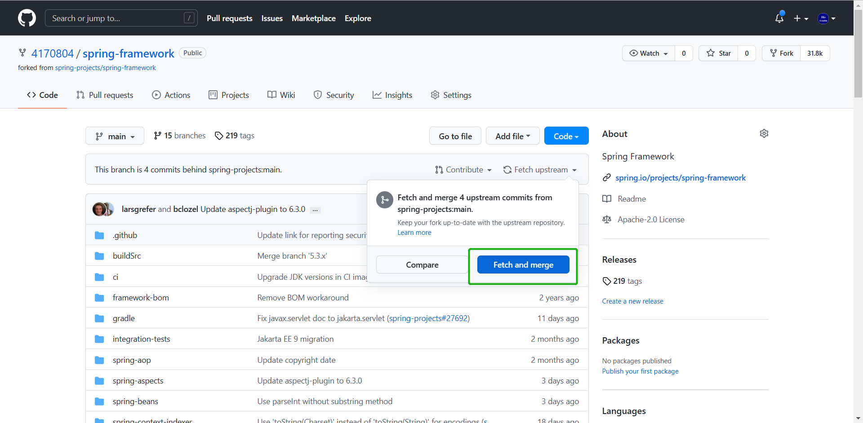Switch to the Security tab

point(334,95)
